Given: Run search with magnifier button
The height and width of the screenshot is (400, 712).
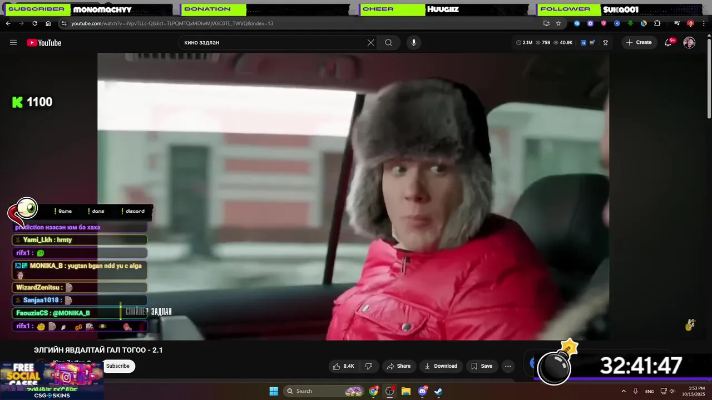Looking at the screenshot, I should click(x=388, y=42).
